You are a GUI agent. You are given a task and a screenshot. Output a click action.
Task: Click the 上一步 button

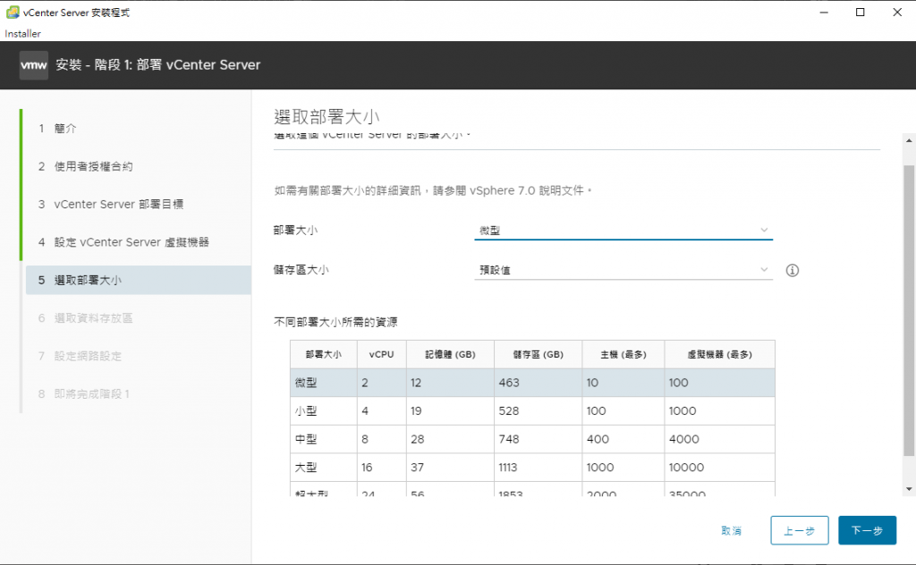click(799, 530)
